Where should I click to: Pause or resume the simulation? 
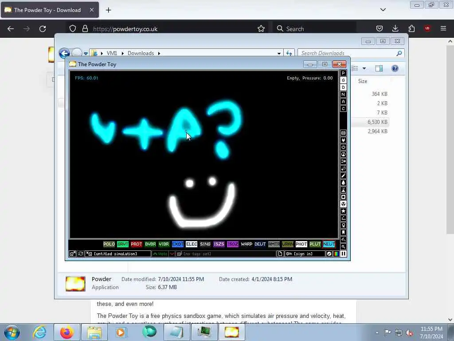click(344, 254)
